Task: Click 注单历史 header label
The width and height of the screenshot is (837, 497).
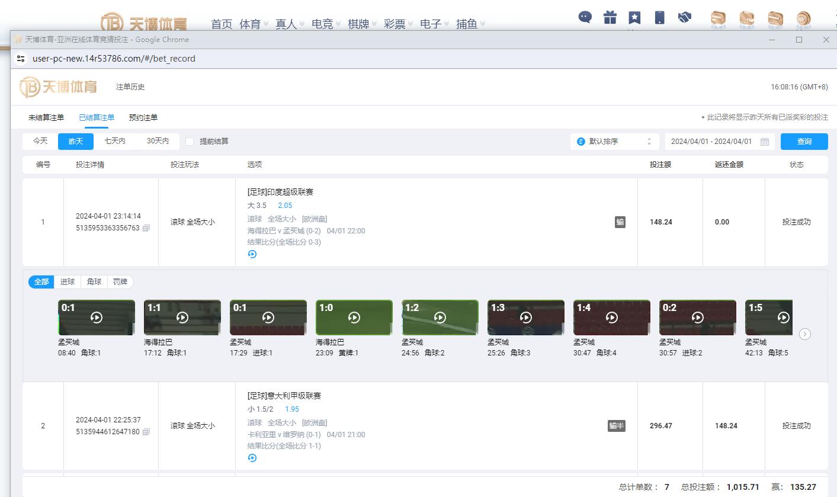Action: tap(130, 87)
